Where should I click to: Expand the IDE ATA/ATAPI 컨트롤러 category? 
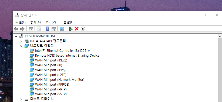point(21,41)
